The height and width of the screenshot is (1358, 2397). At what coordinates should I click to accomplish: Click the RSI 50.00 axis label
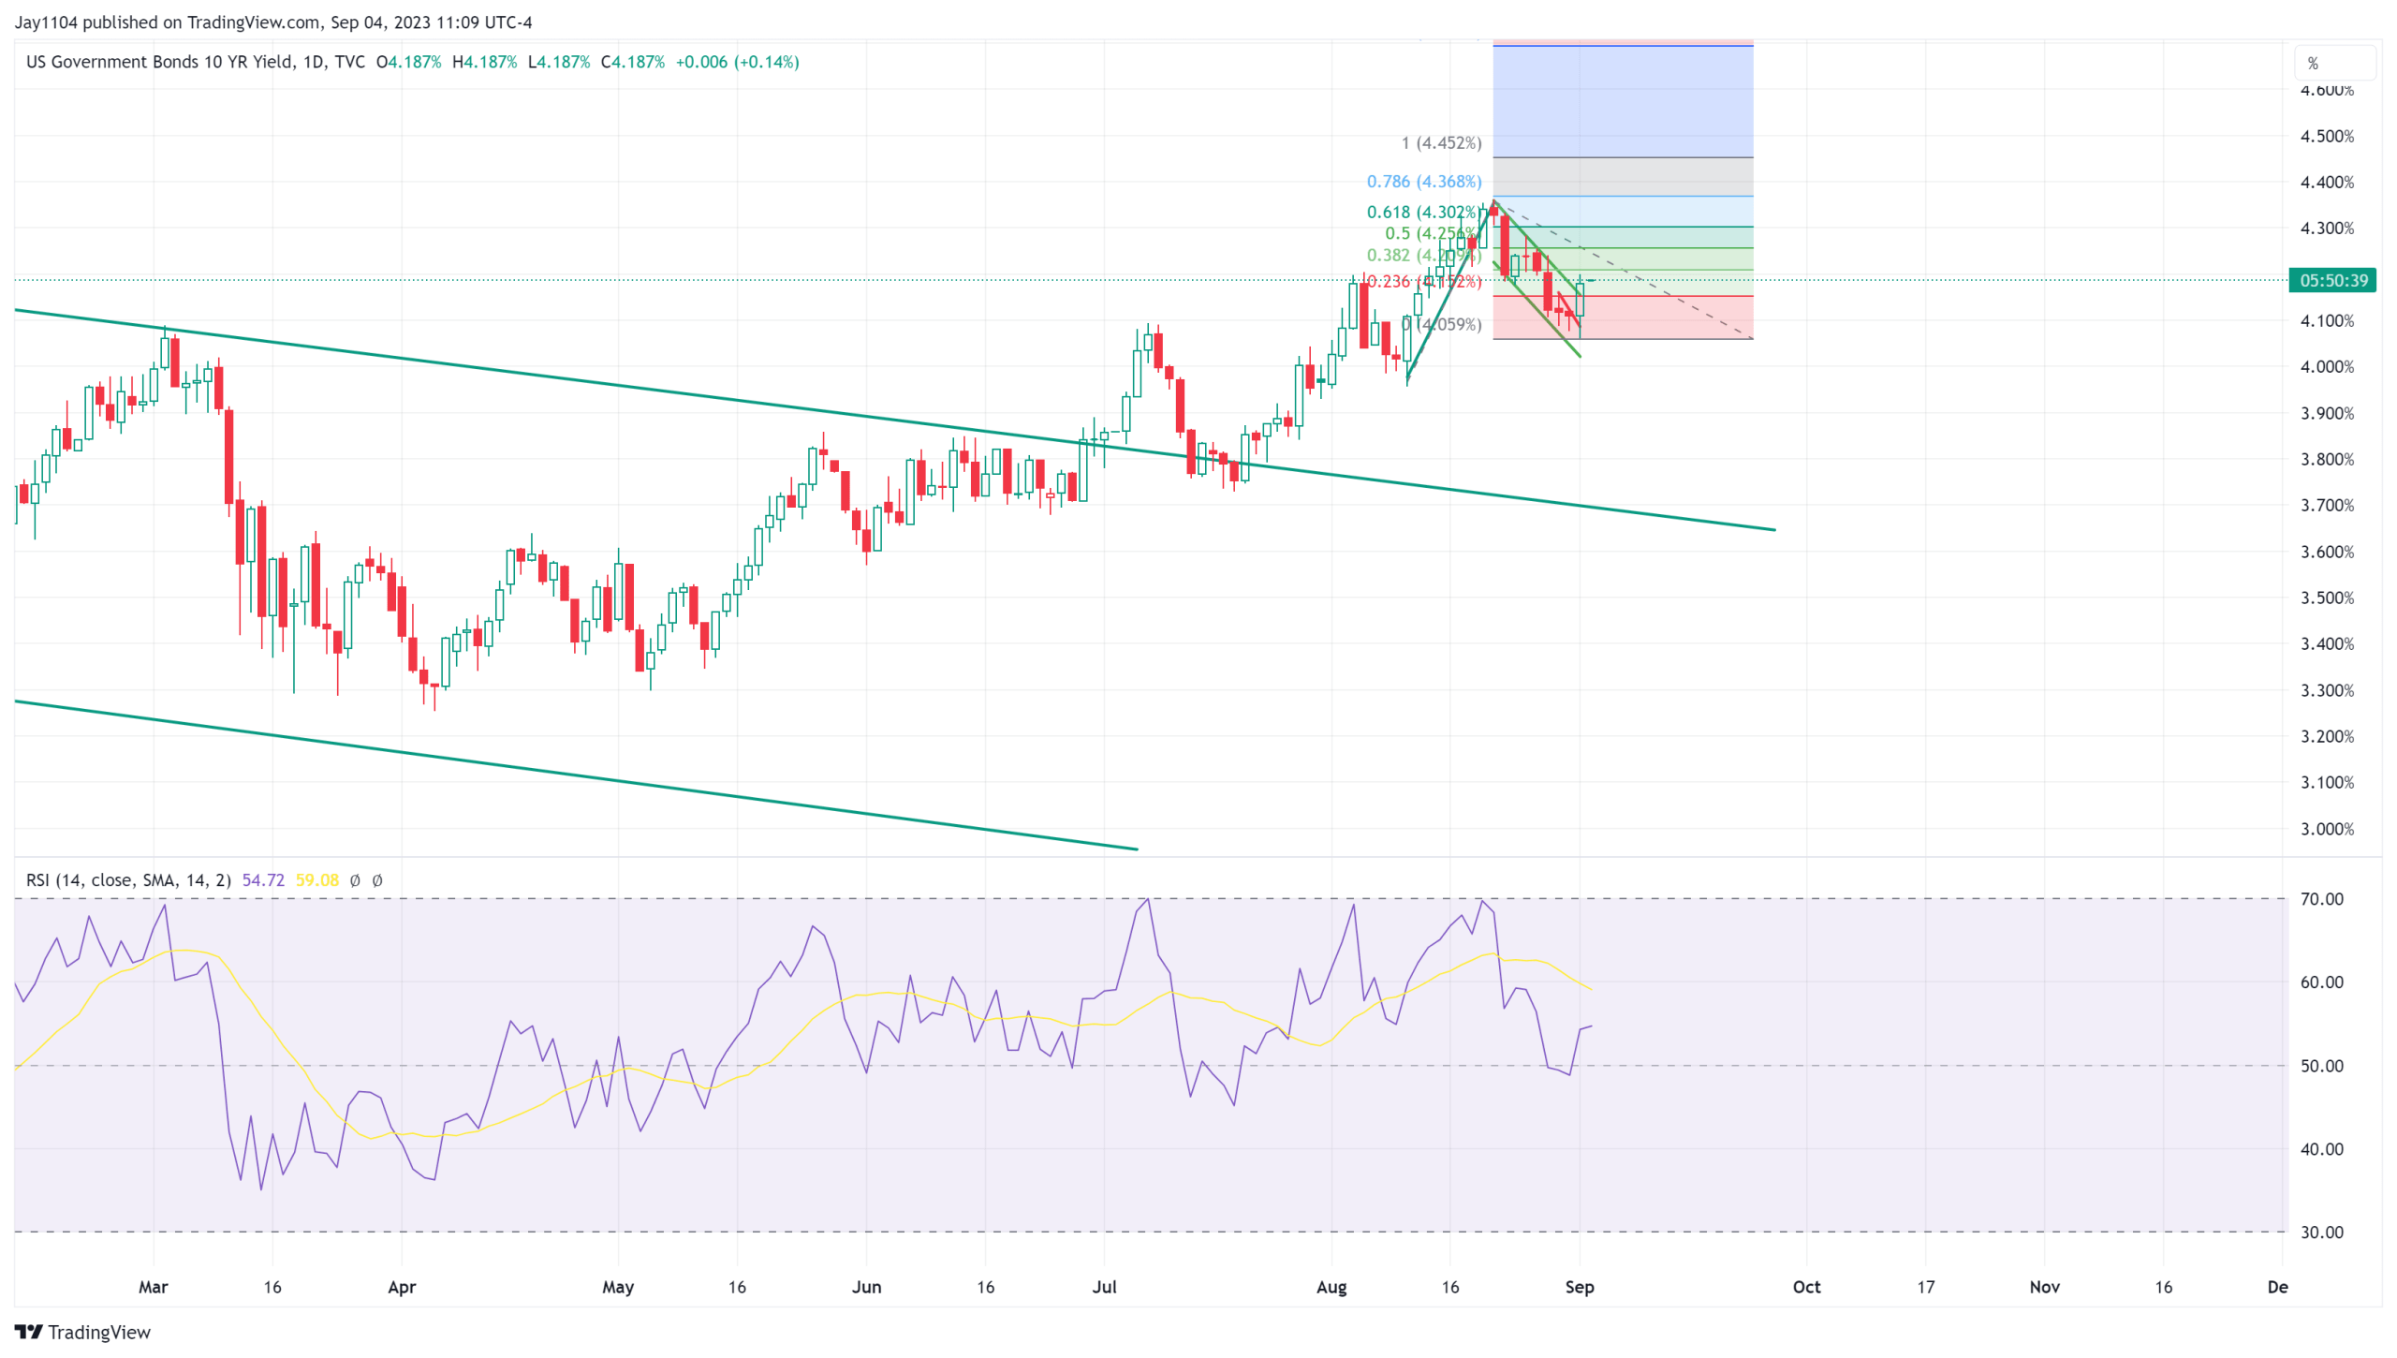(x=2321, y=1066)
